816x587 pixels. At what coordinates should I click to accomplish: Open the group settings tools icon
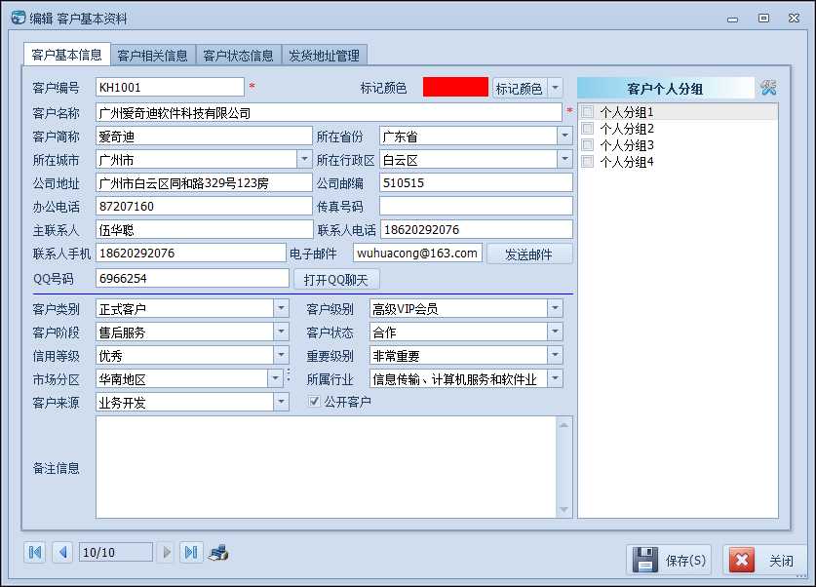[x=768, y=88]
